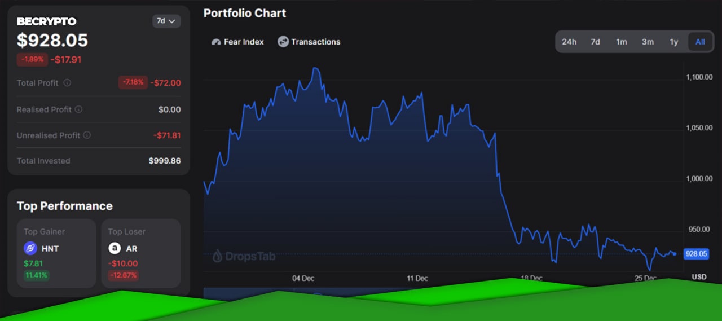Select the All chart range tab
Viewport: 722px width, 321px height.
pos(700,42)
